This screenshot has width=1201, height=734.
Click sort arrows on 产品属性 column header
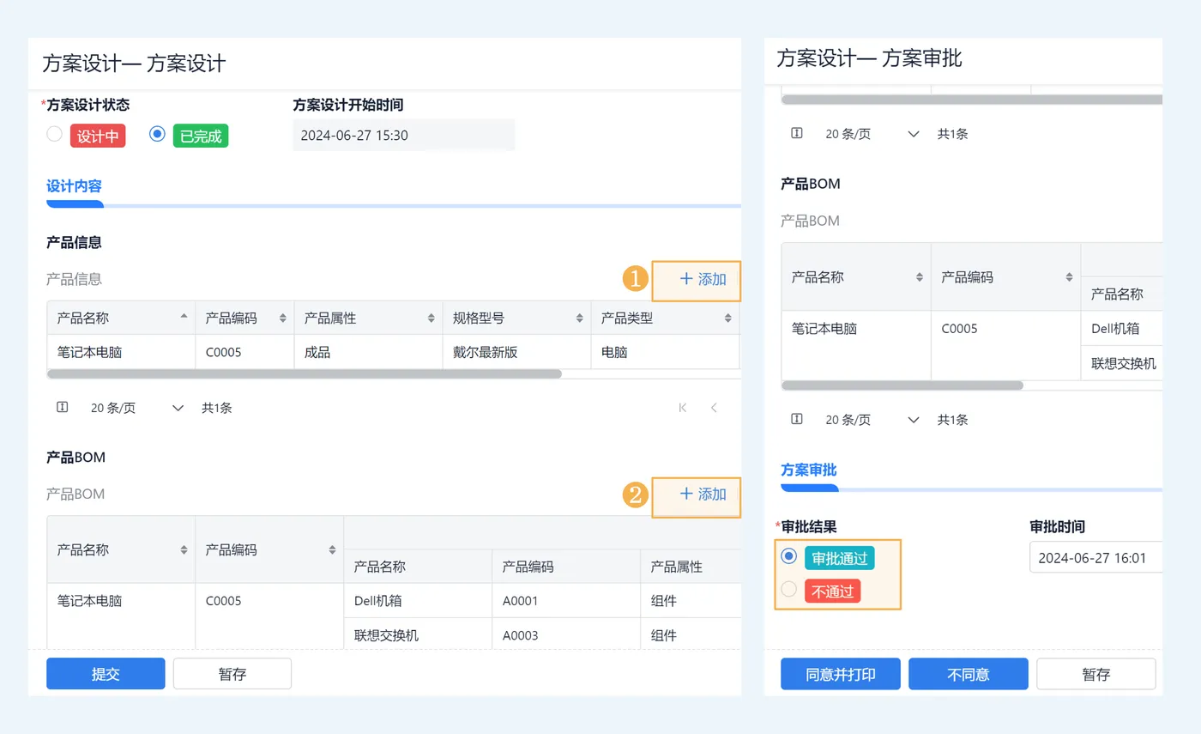pyautogui.click(x=431, y=318)
